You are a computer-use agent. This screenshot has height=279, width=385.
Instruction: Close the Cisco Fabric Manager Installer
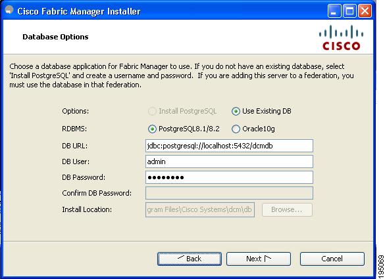tap(365, 11)
